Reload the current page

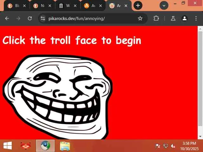(x=30, y=18)
